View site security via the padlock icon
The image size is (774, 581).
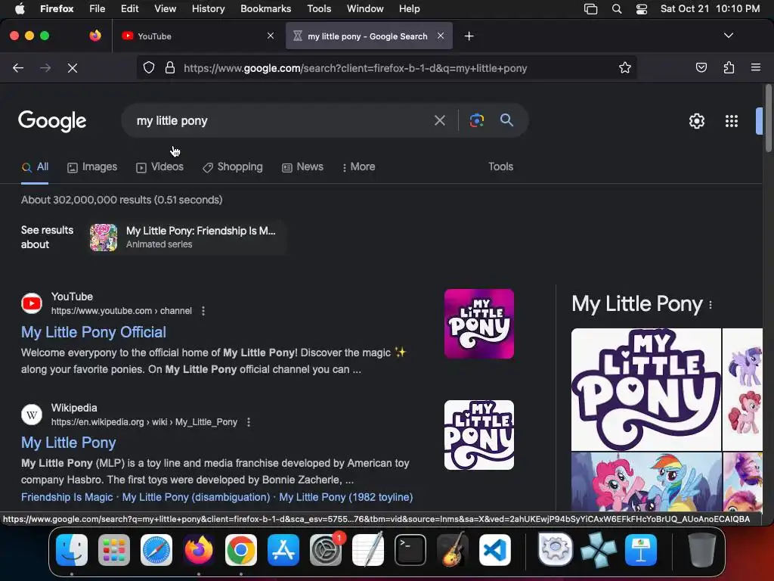[170, 67]
